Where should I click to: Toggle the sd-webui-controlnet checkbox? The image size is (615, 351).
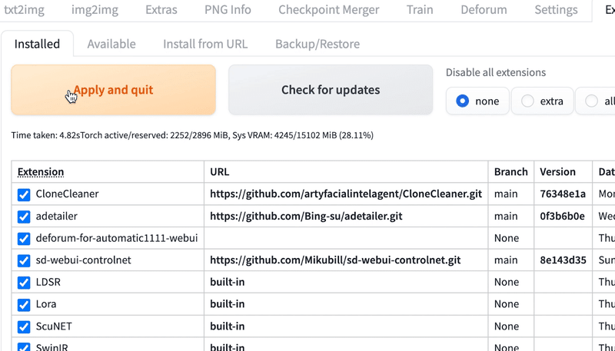coord(24,260)
